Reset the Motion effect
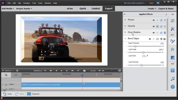The width and height of the screenshot is (178, 100). pyautogui.click(x=161, y=20)
